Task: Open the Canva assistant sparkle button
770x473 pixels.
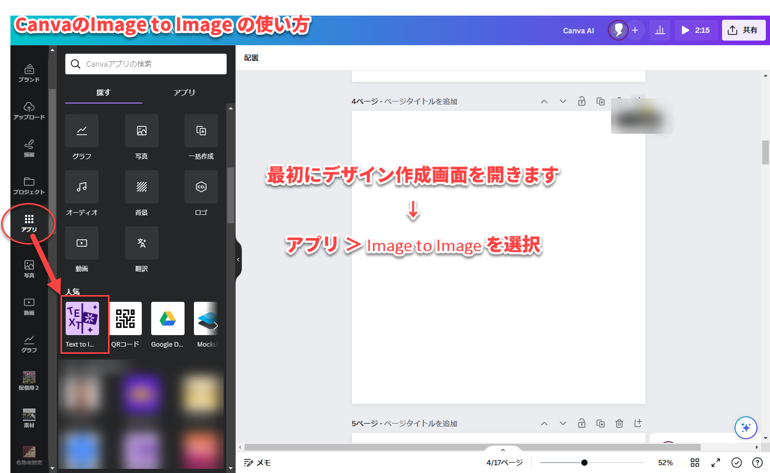Action: click(x=745, y=428)
